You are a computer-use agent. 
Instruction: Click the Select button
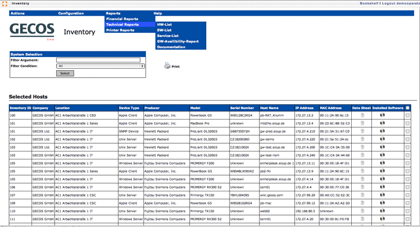65,73
